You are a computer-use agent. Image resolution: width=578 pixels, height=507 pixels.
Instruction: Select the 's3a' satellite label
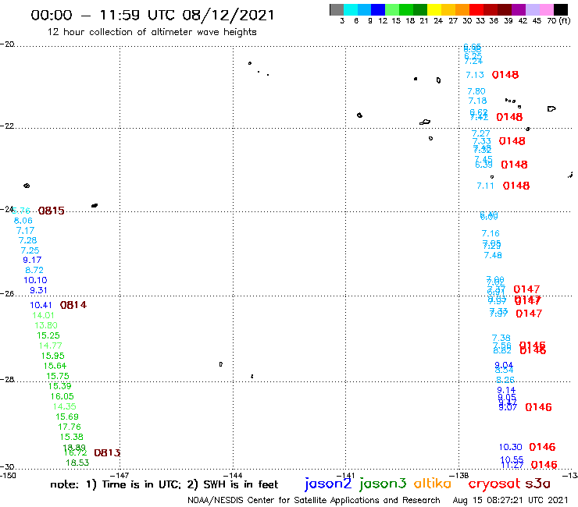coord(538,484)
